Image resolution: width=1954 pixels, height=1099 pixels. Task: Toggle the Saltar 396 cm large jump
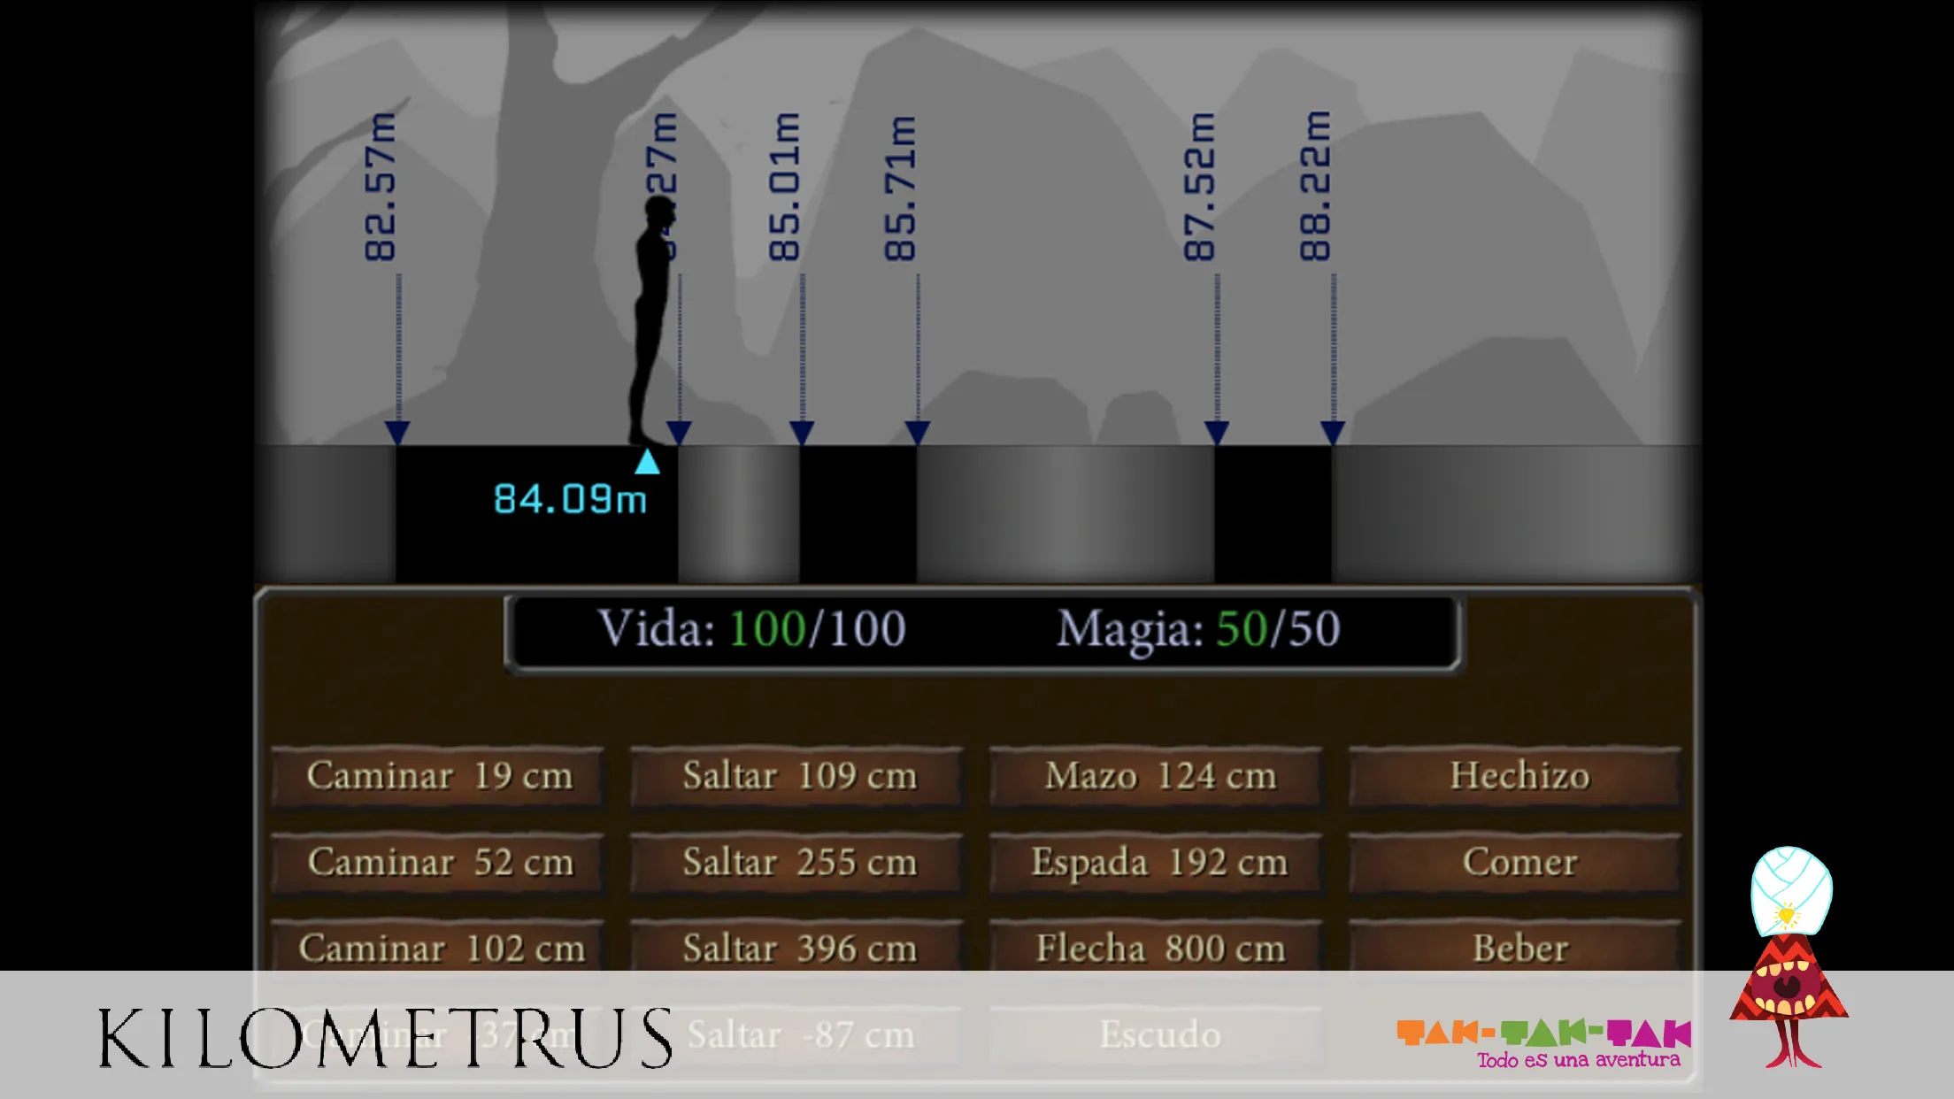[x=800, y=948]
